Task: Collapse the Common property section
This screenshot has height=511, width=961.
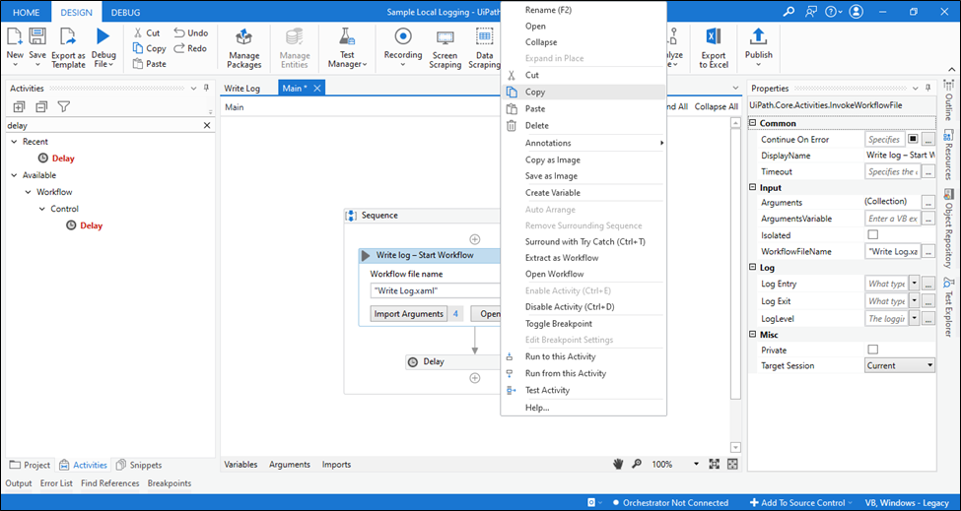Action: 753,124
